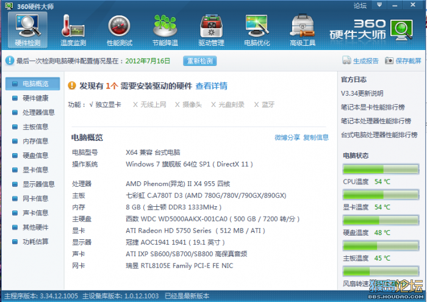Click the blue icon beside 显卡信息

[x=15, y=170]
